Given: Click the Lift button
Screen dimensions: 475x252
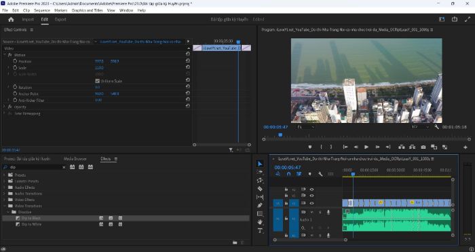Looking at the screenshot, I should 402,147.
